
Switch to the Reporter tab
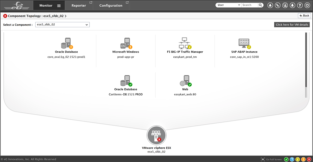pos(79,6)
